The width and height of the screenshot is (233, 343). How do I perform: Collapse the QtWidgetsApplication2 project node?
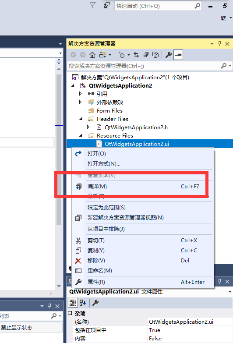(73, 86)
